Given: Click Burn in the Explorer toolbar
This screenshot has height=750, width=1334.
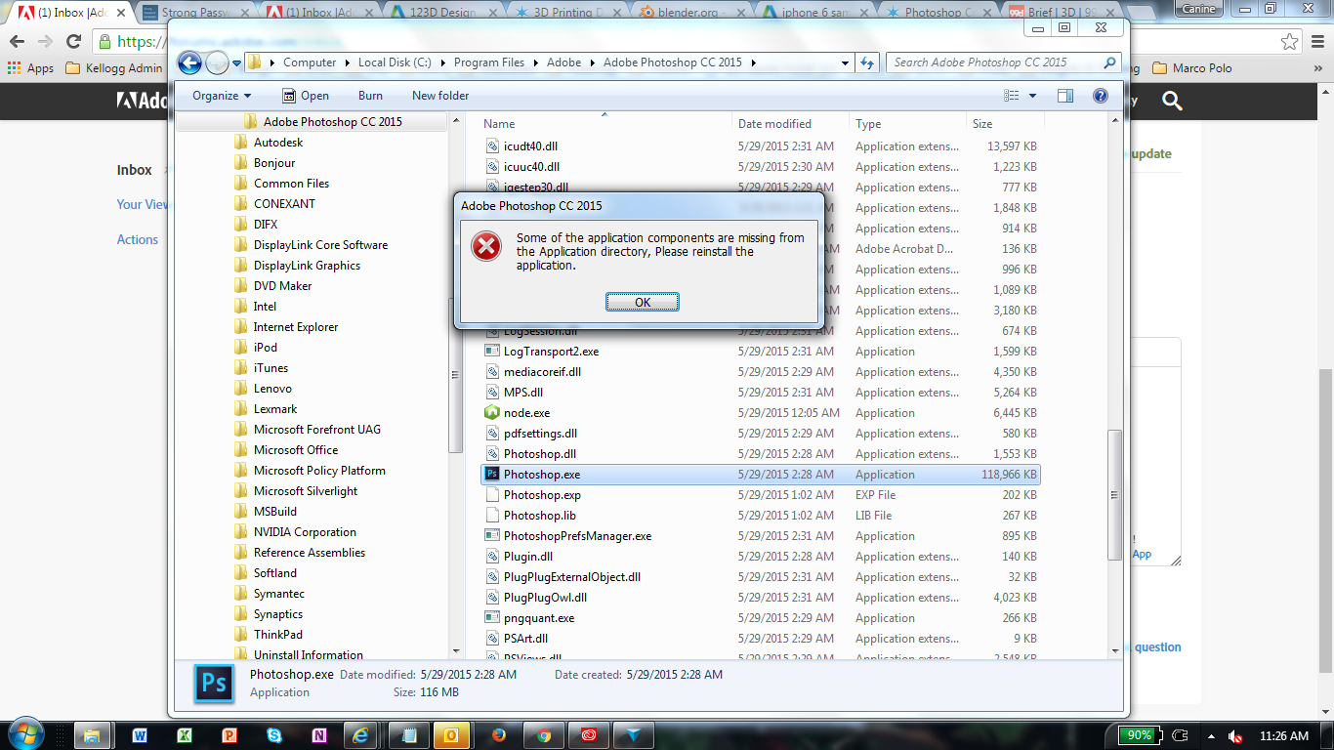Looking at the screenshot, I should pyautogui.click(x=370, y=96).
